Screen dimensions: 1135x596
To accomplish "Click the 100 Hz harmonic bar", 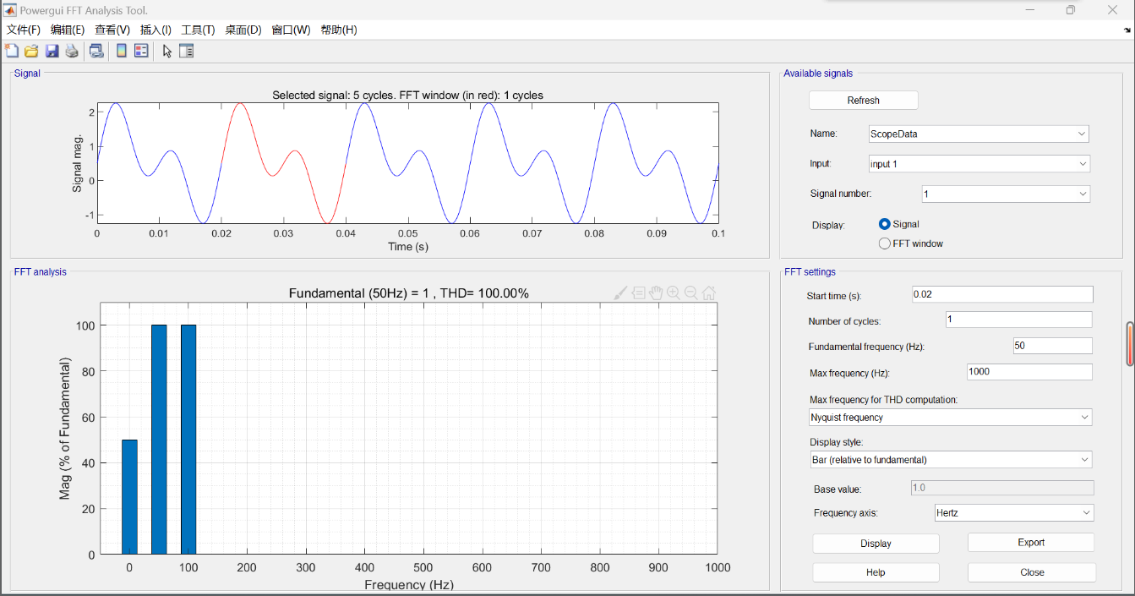I will 188,440.
